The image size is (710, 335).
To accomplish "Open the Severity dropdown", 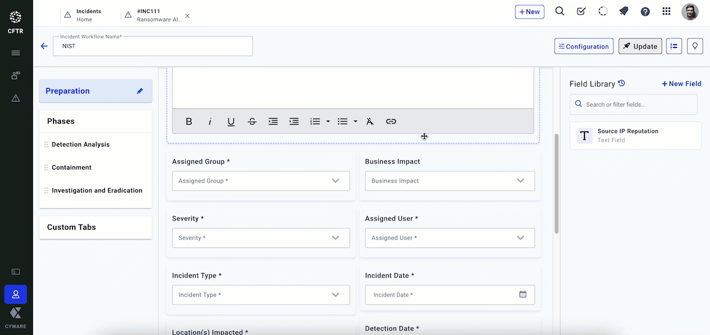I will [260, 238].
